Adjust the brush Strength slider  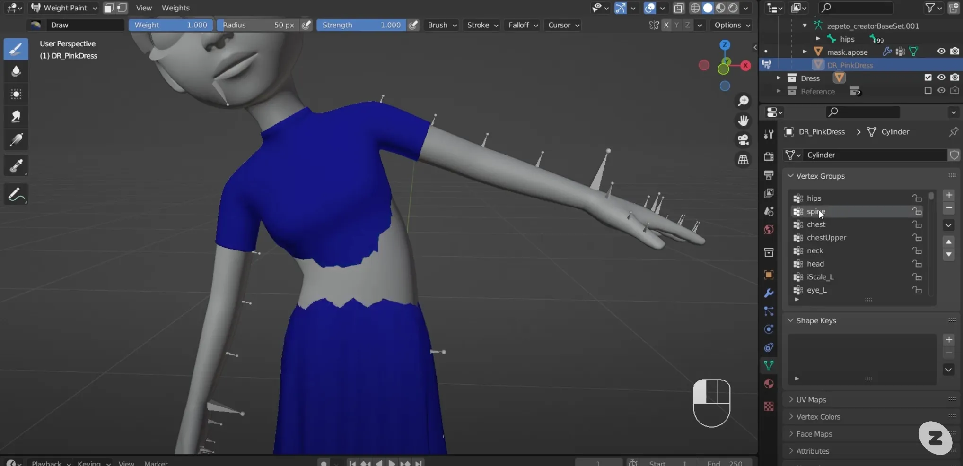(x=361, y=25)
